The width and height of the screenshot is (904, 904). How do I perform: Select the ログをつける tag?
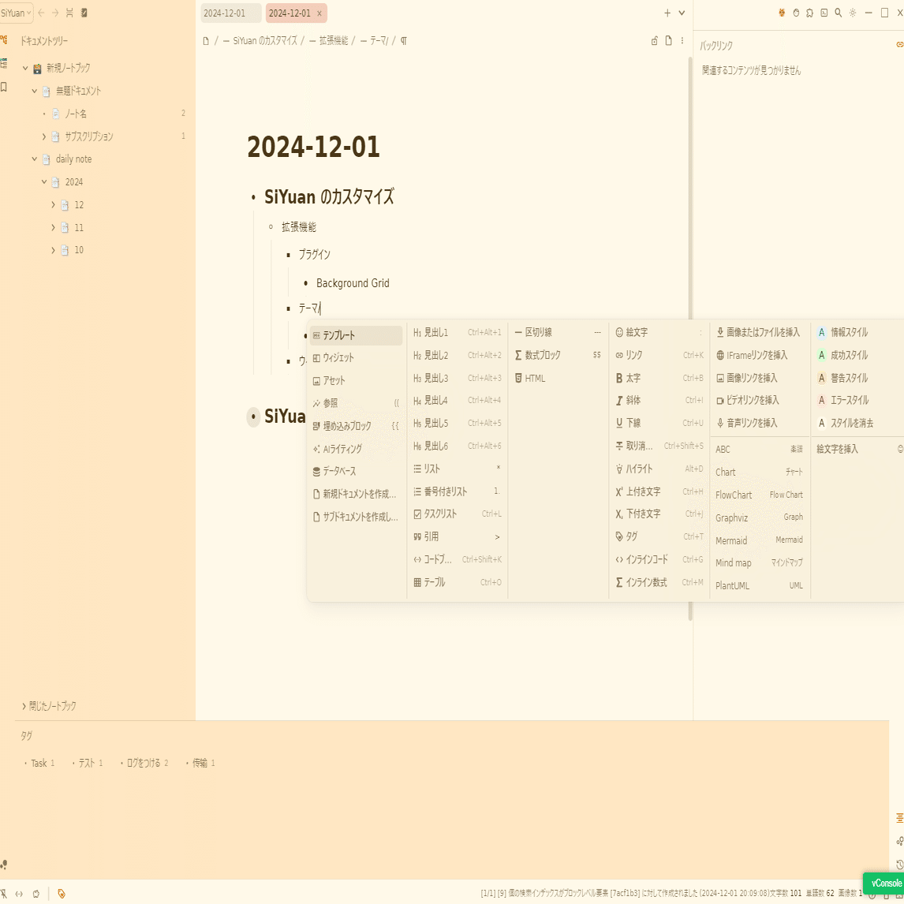pyautogui.click(x=144, y=763)
